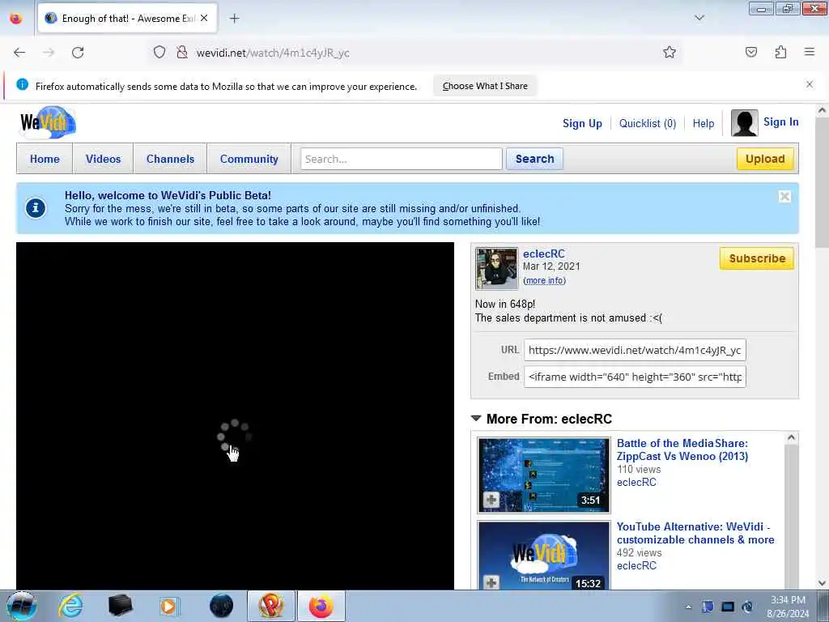The width and height of the screenshot is (829, 622).
Task: Open the Firefox hamburger menu
Action: 810,52
